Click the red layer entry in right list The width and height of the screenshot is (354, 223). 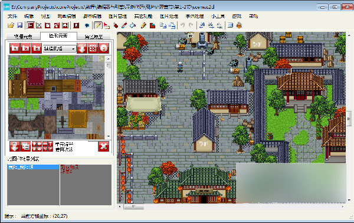pyautogui.click(x=69, y=169)
